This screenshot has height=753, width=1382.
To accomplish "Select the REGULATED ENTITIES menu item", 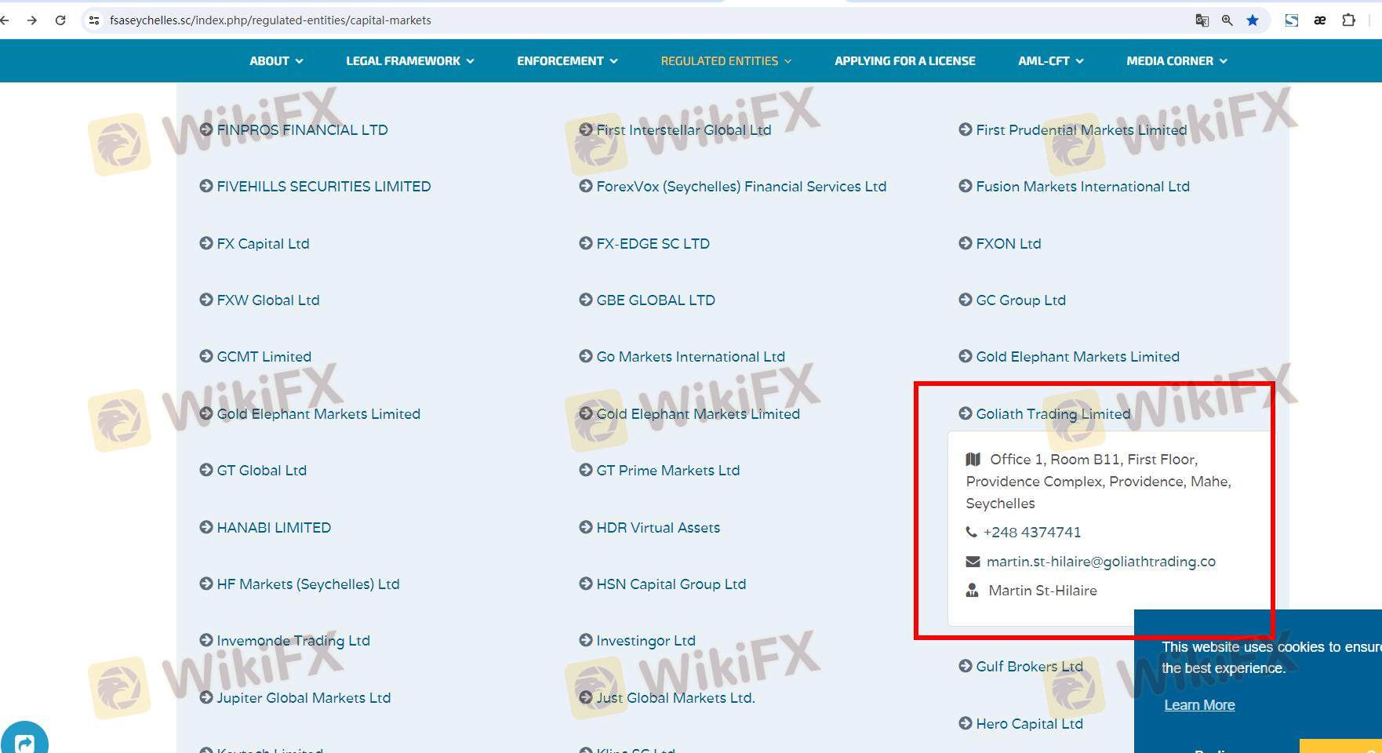I will pyautogui.click(x=726, y=61).
